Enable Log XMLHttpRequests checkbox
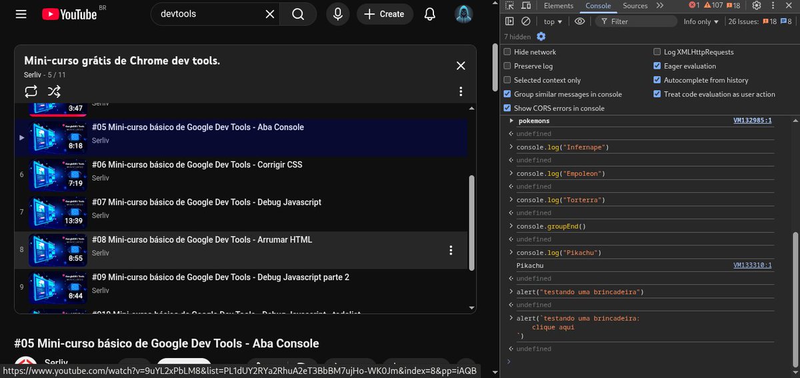This screenshot has height=378, width=800. (657, 52)
